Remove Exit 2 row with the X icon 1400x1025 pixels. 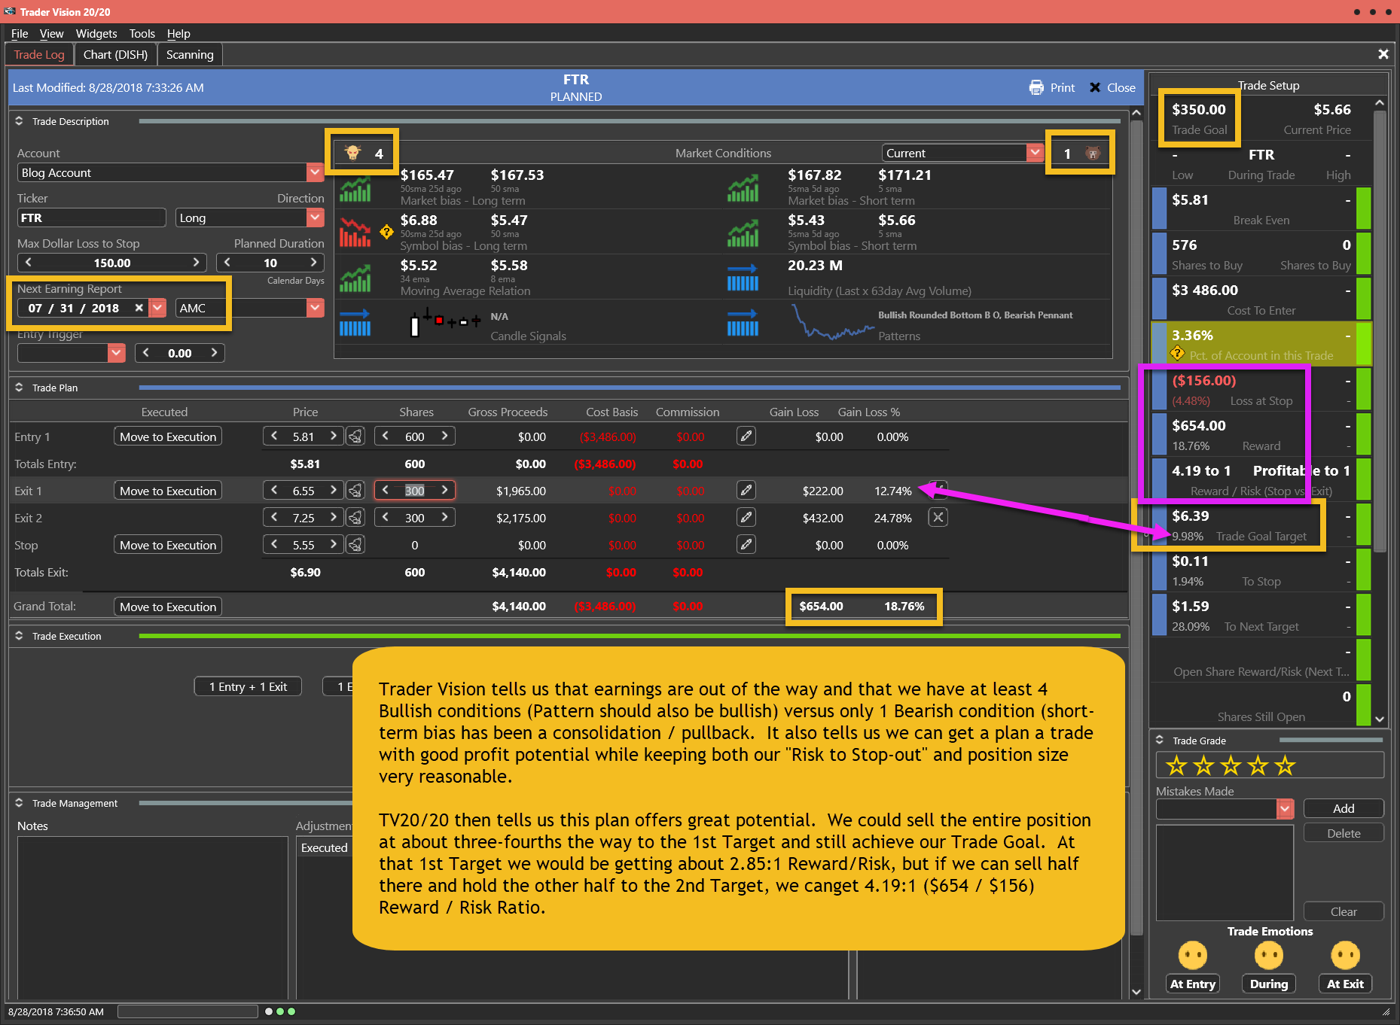pyautogui.click(x=938, y=518)
